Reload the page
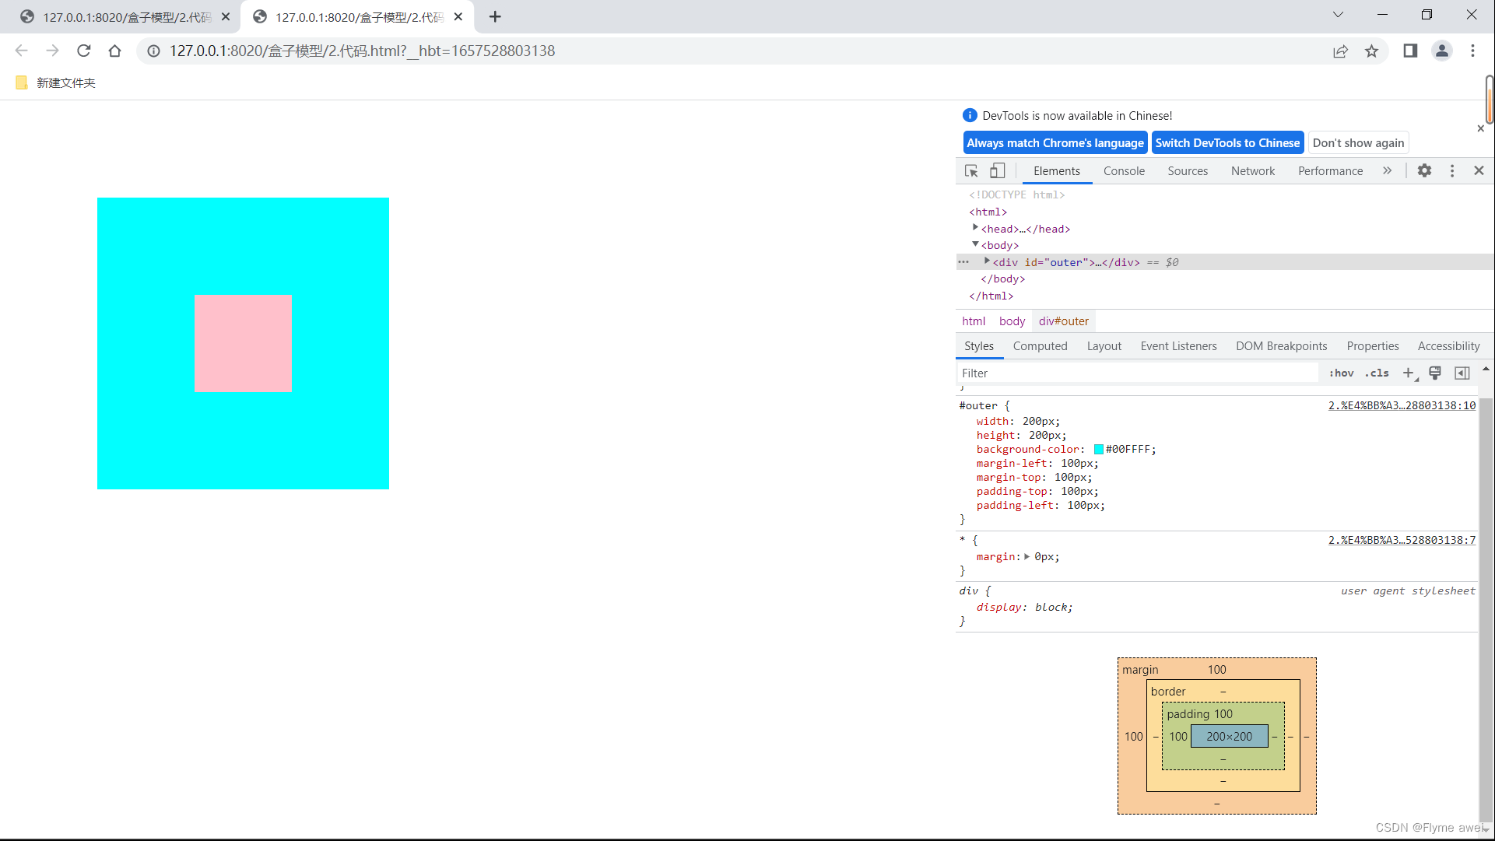Viewport: 1495px width, 841px height. tap(84, 51)
